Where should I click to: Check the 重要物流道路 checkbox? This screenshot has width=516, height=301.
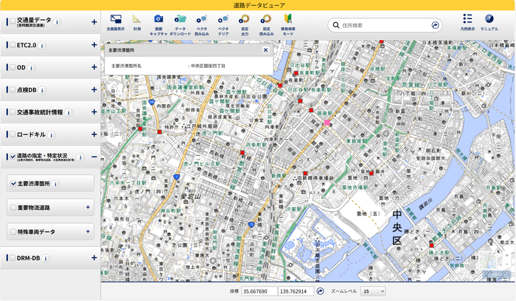tap(13, 208)
